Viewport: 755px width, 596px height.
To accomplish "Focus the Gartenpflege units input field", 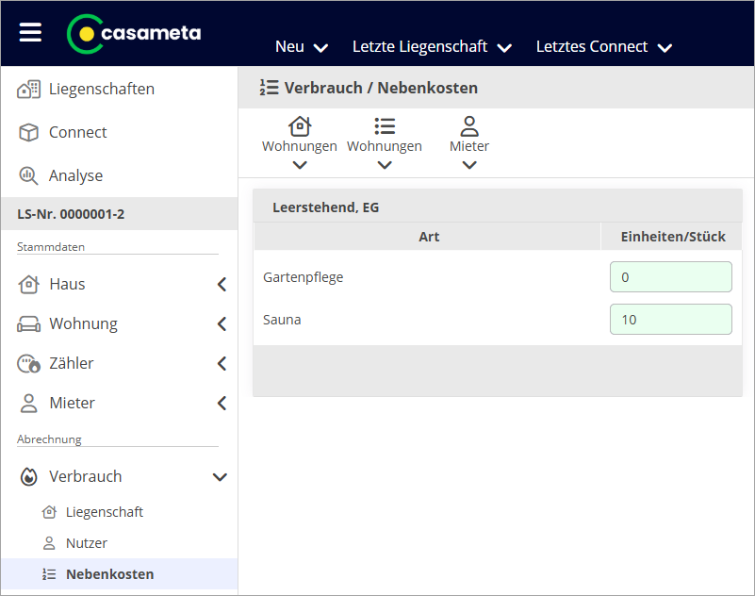I will tap(671, 277).
